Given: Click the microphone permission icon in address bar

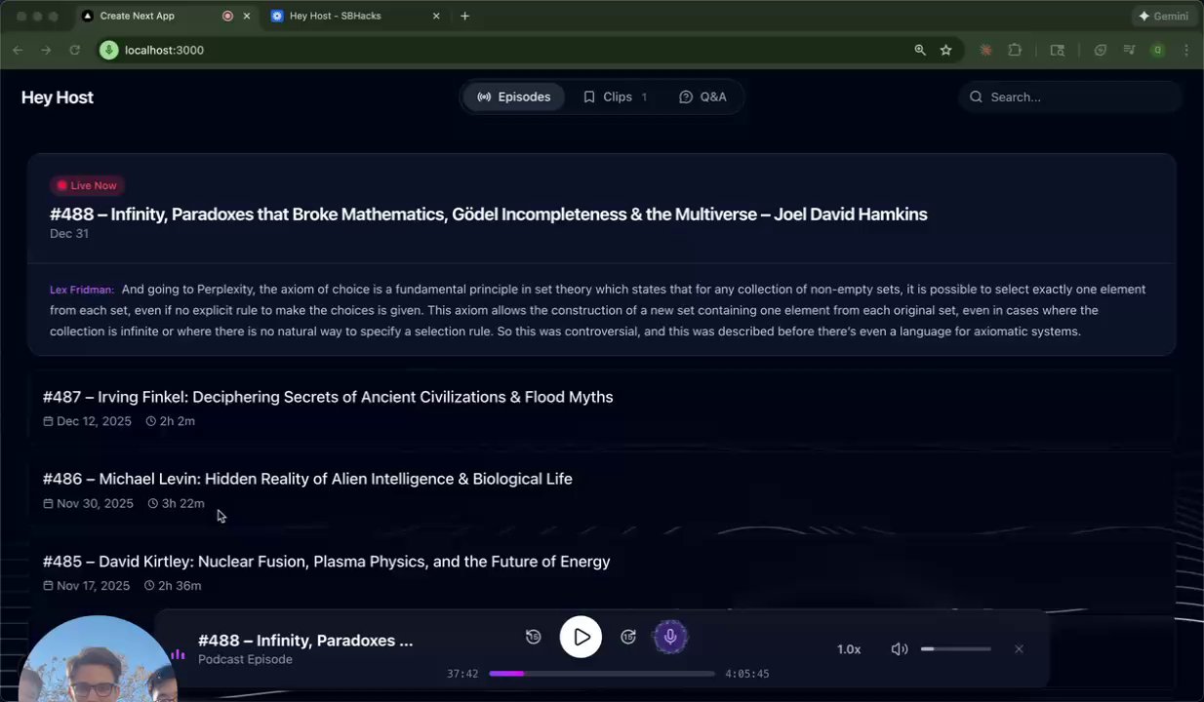Looking at the screenshot, I should click(109, 50).
